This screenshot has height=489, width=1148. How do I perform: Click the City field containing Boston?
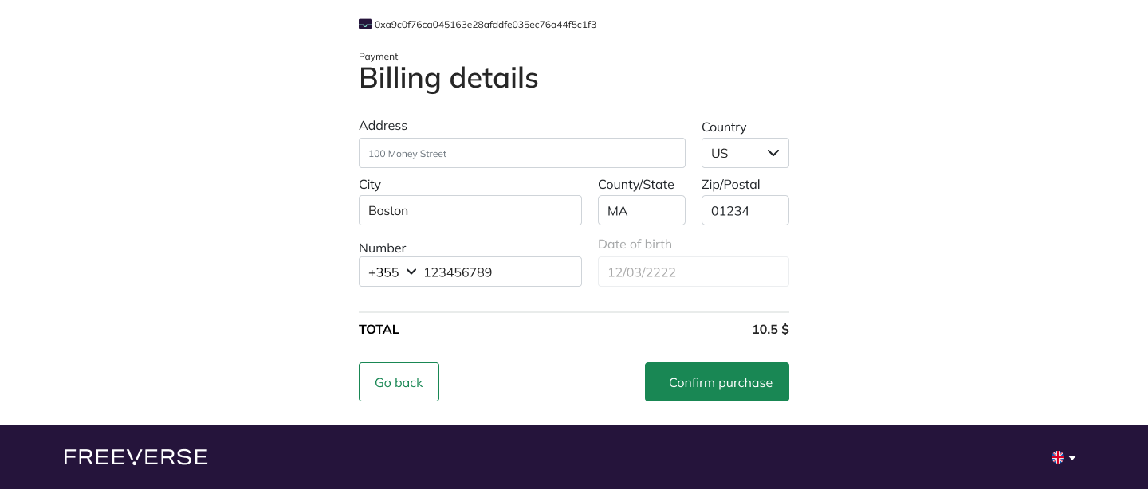coord(470,210)
